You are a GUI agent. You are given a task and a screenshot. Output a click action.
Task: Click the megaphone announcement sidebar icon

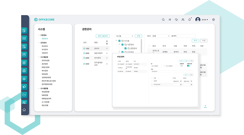coord(24,87)
